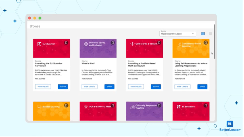Click the Browse page heading

point(35,26)
